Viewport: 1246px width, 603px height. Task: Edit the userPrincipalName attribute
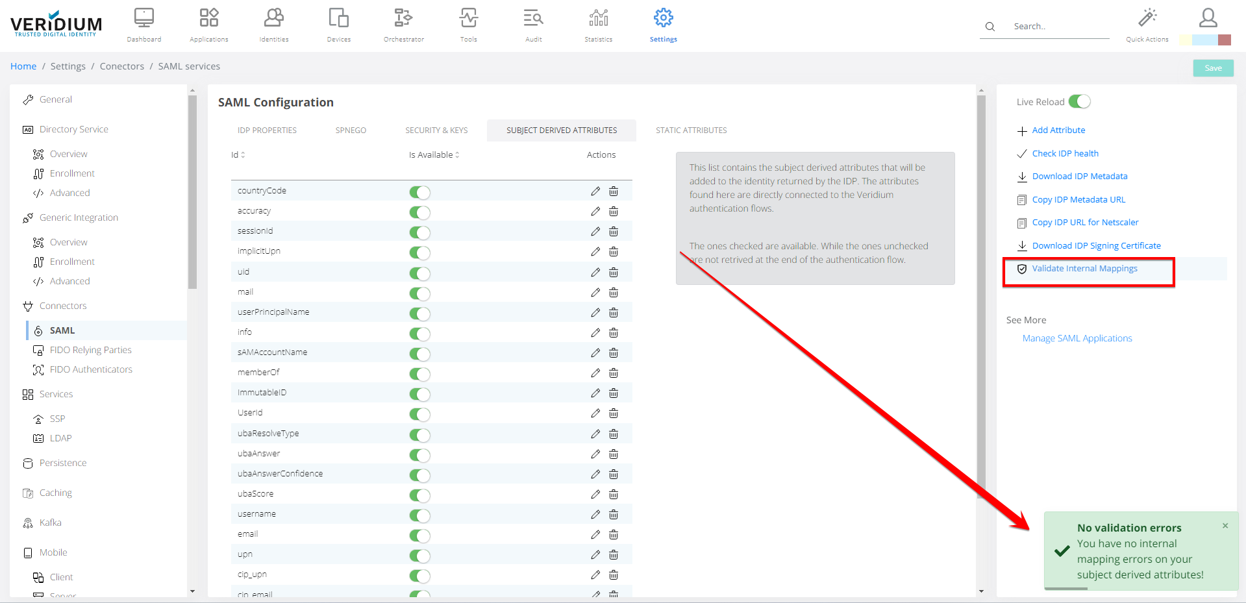pos(595,313)
